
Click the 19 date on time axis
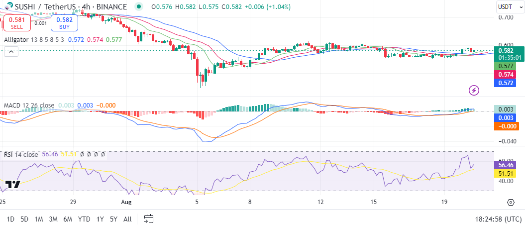point(444,202)
